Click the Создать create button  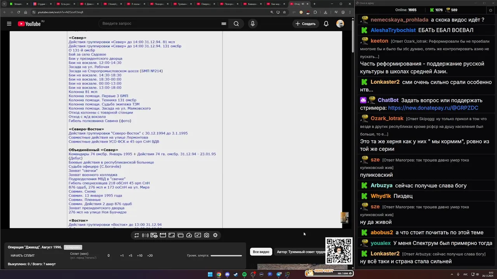pyautogui.click(x=306, y=24)
